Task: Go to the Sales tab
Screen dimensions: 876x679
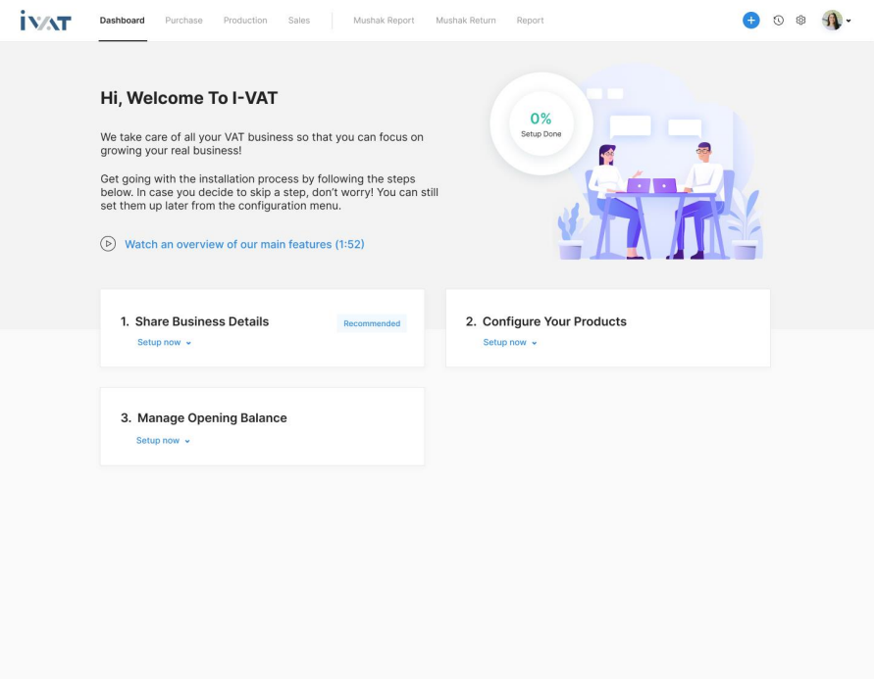Action: click(x=299, y=21)
